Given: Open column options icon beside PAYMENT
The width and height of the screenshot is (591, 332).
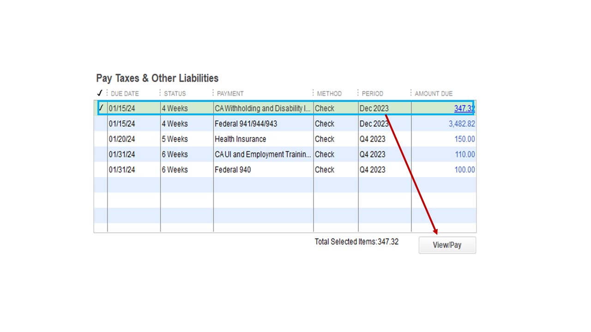Looking at the screenshot, I should pyautogui.click(x=213, y=93).
